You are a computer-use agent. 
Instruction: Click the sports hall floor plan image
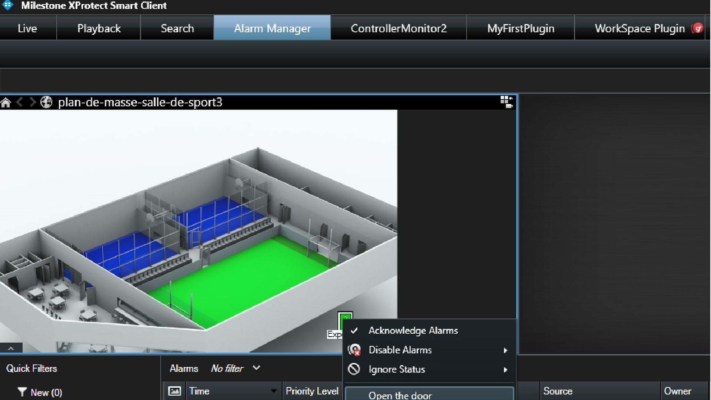tap(198, 231)
